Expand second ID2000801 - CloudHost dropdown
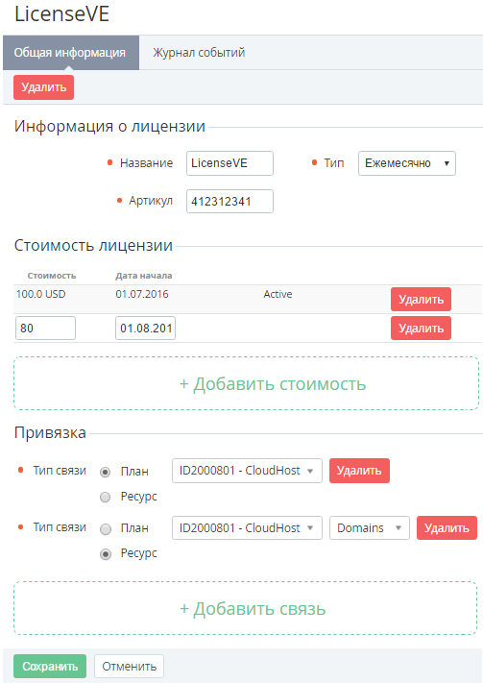 pos(247,528)
